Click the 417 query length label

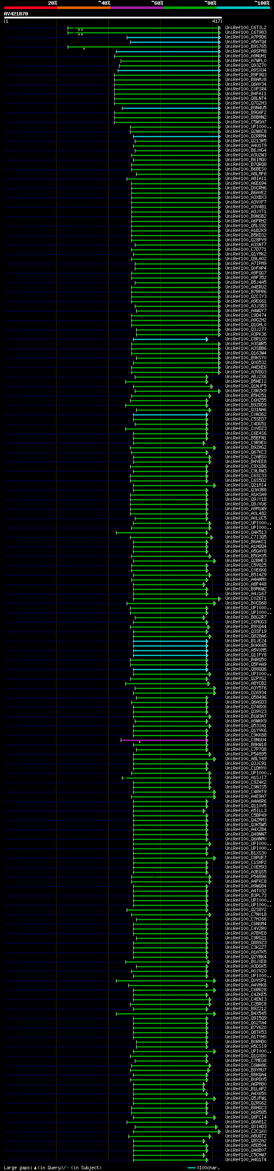coord(216,21)
